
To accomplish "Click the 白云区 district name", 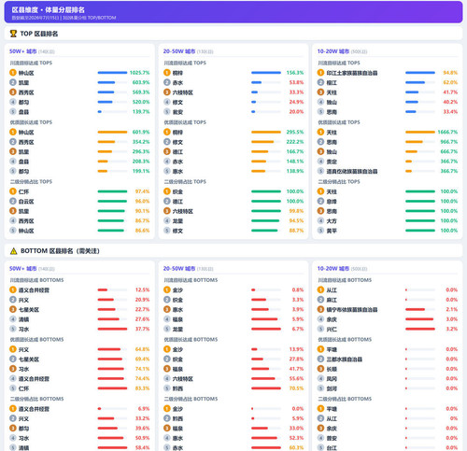I will (x=26, y=202).
